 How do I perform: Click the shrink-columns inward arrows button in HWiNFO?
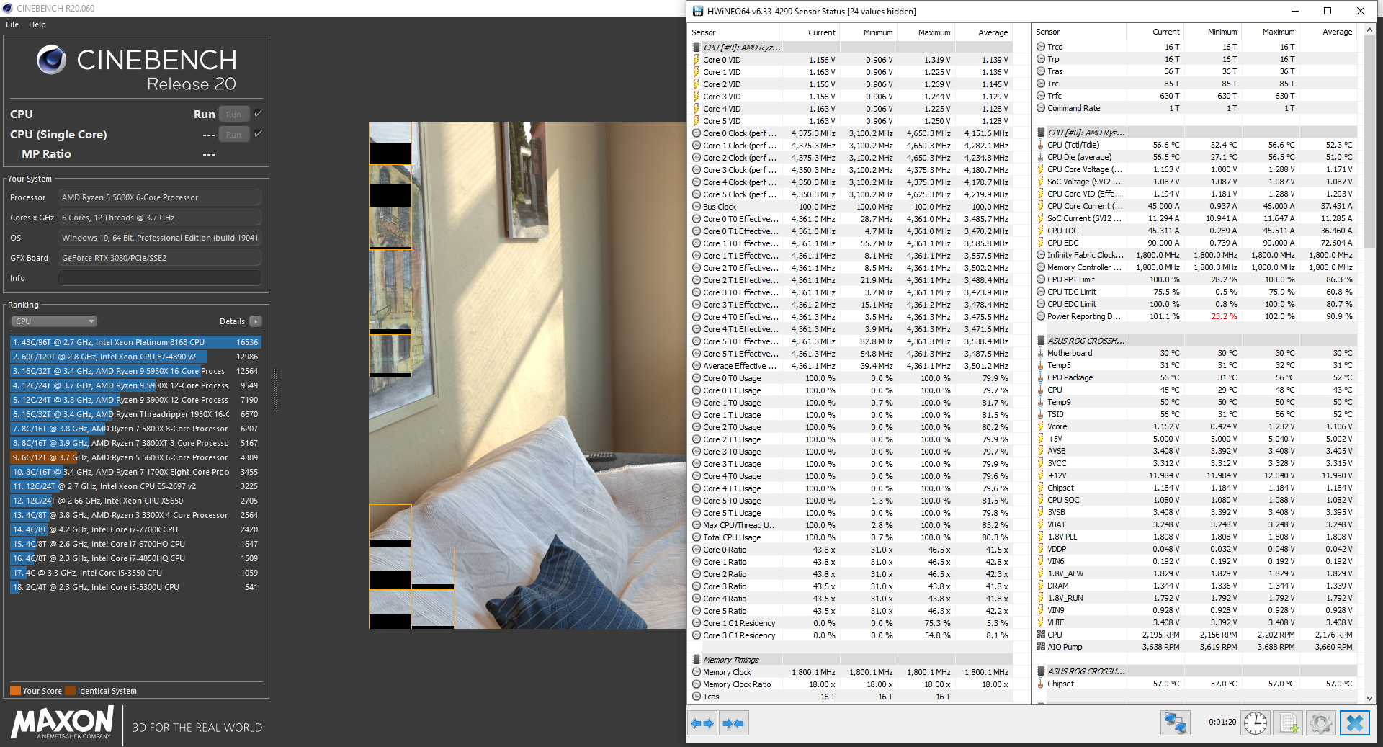click(x=733, y=723)
